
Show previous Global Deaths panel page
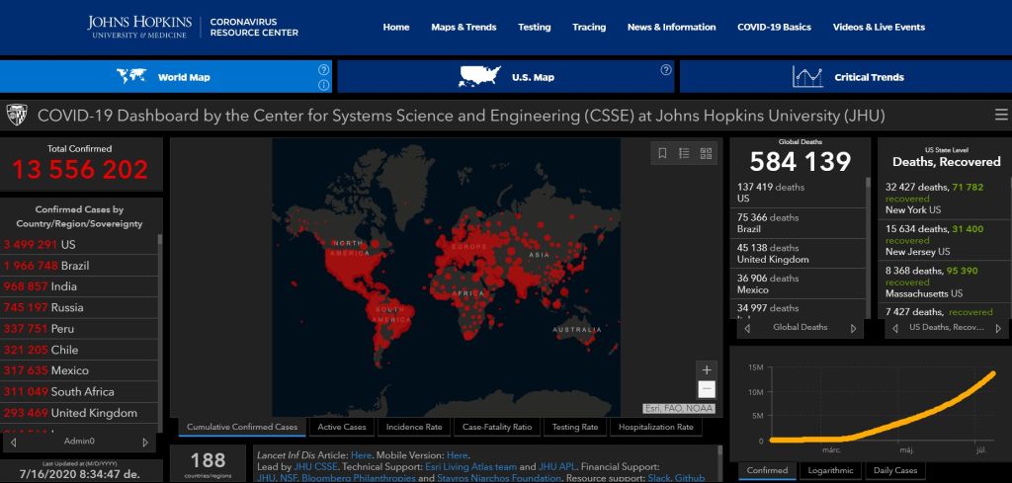[747, 328]
